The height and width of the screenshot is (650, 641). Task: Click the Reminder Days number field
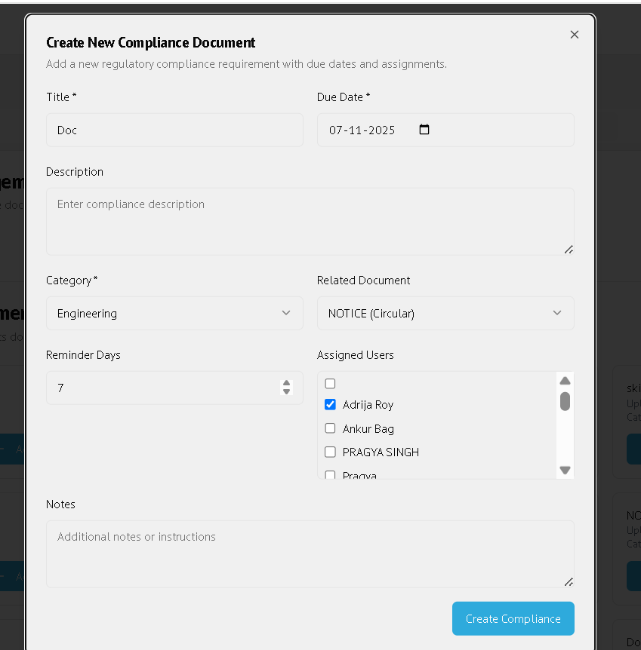tap(174, 388)
